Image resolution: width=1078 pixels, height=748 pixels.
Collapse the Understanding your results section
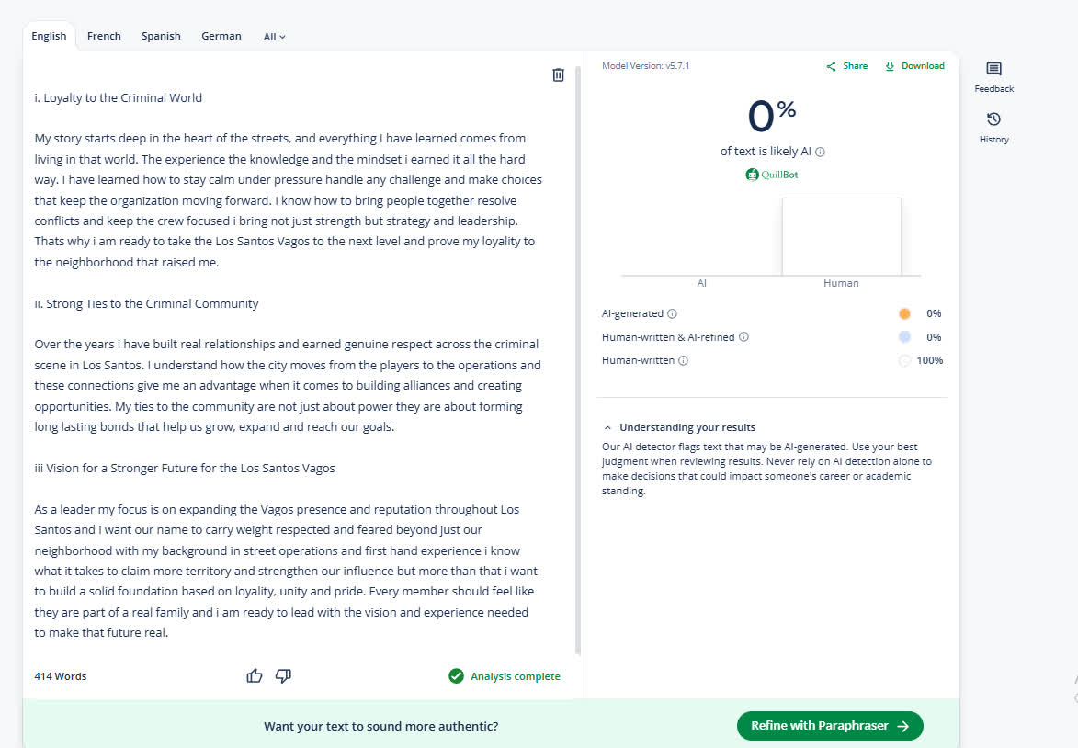click(x=607, y=428)
